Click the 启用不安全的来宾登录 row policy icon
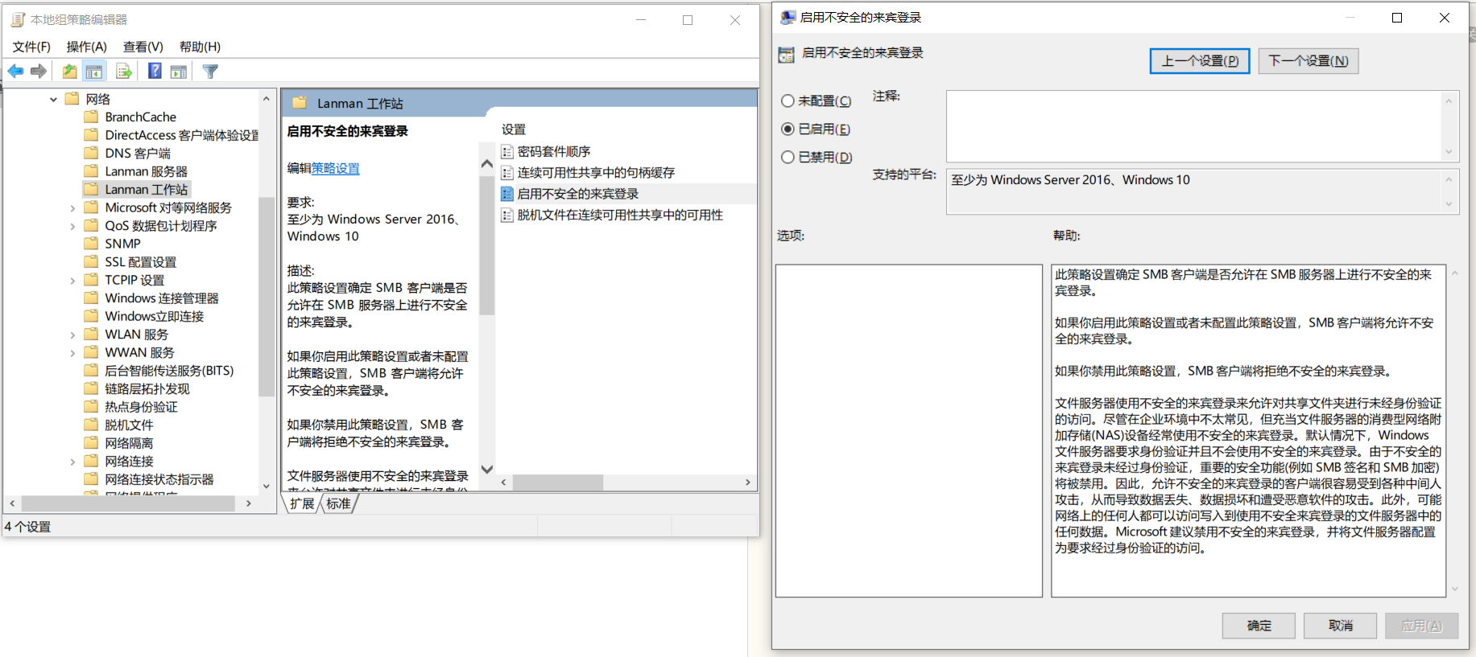Viewport: 1476px width, 657px height. click(507, 194)
